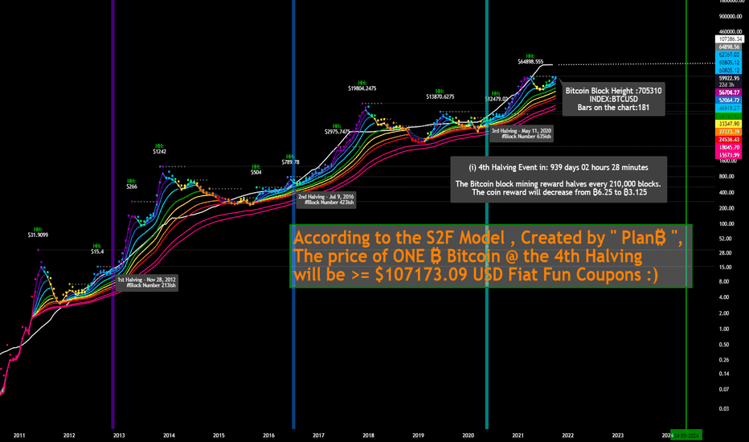The height and width of the screenshot is (442, 749).
Task: Select the 2nd Halving Jul 9, 2016 label
Action: [x=325, y=200]
